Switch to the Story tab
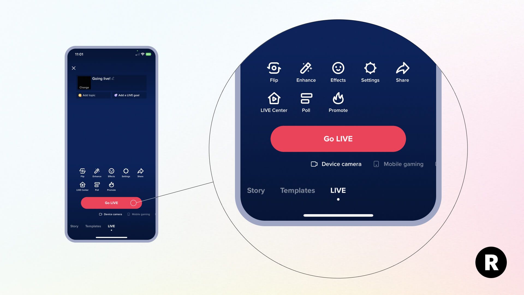 (x=74, y=226)
